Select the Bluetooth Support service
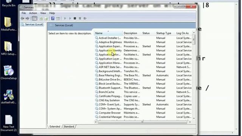Image resolution: width=242 pixels, height=136 pixels. [143, 88]
